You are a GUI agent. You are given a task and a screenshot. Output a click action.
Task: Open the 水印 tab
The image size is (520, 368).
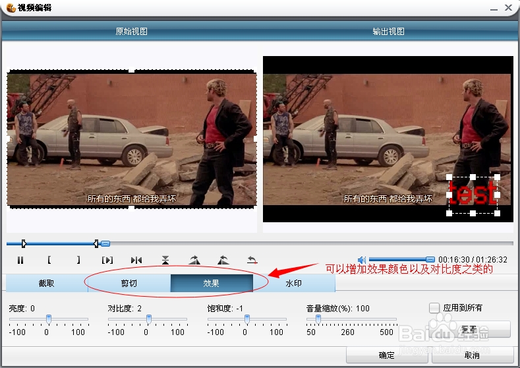[294, 283]
